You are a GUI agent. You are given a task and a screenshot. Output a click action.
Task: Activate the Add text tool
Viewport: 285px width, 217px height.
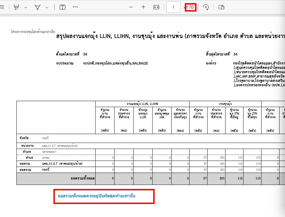[62, 7]
